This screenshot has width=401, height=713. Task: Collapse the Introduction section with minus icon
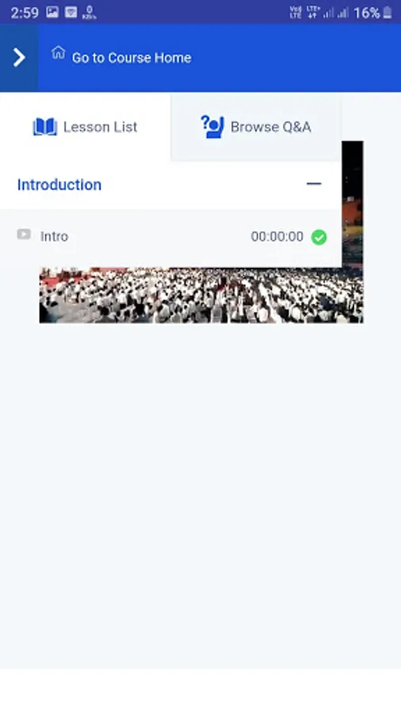(x=314, y=184)
